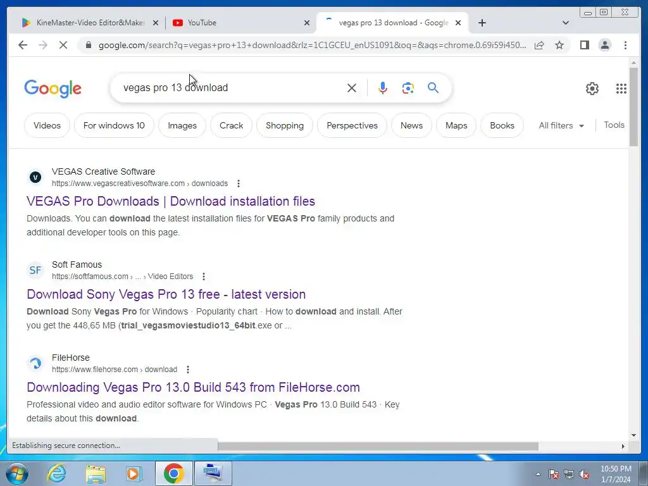Filter results by Videos
Viewport: 648px width, 486px height.
pyautogui.click(x=47, y=126)
